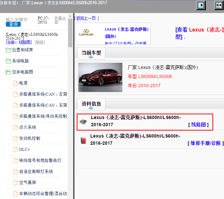This screenshot has height=199, width=224.
Task: Click the 位置和线束 folder icon
Action: [x=8, y=50]
